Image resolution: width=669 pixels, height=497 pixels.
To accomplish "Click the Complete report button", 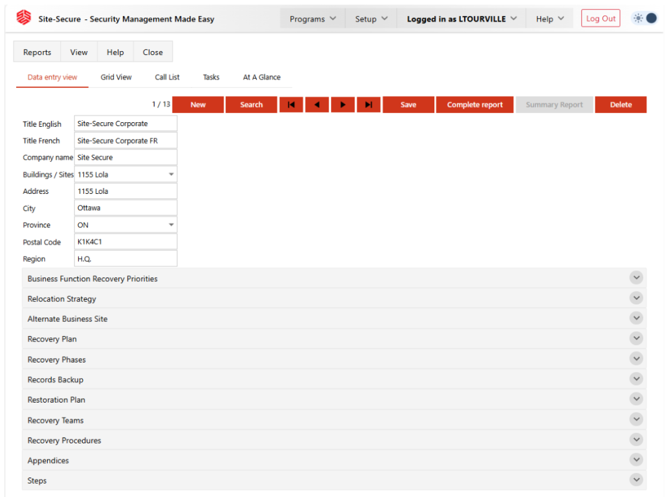I will click(x=474, y=105).
